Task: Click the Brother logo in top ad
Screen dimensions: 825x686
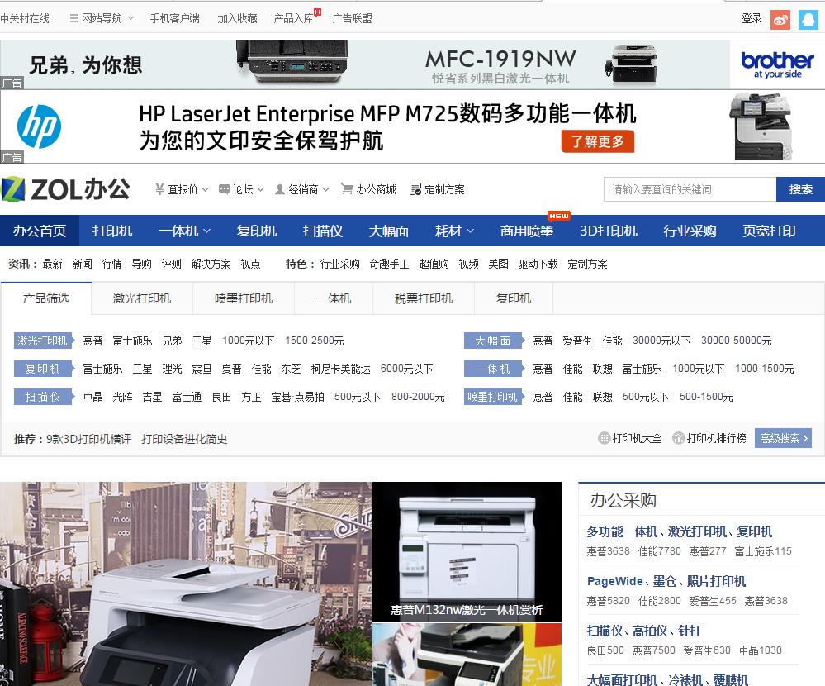Action: [x=777, y=64]
